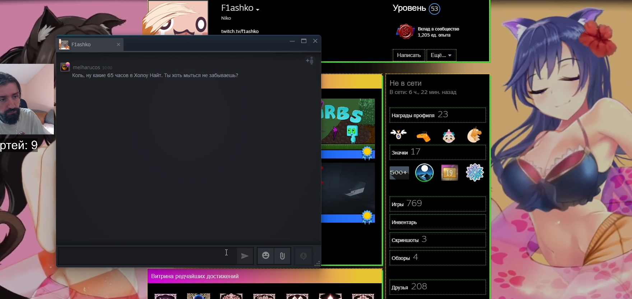This screenshot has width=632, height=299.
Task: Open the Значки badges list
Action: (x=437, y=152)
